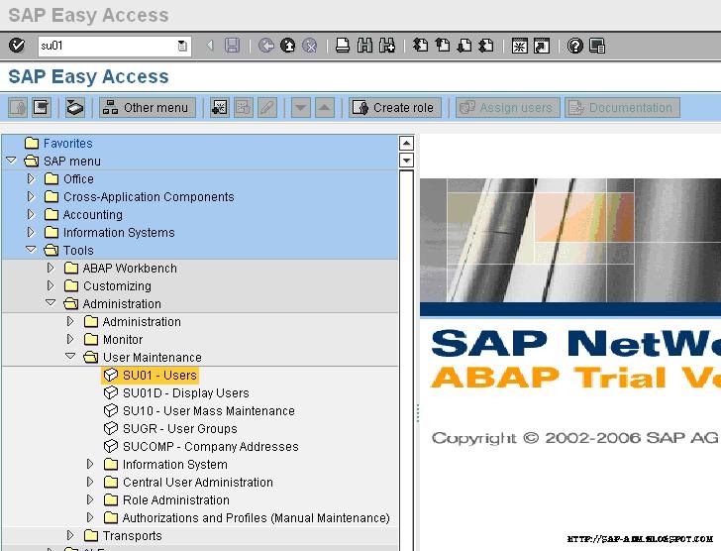Expand the ABAP Workbench folder
Screen dimensions: 721x551
(51, 268)
